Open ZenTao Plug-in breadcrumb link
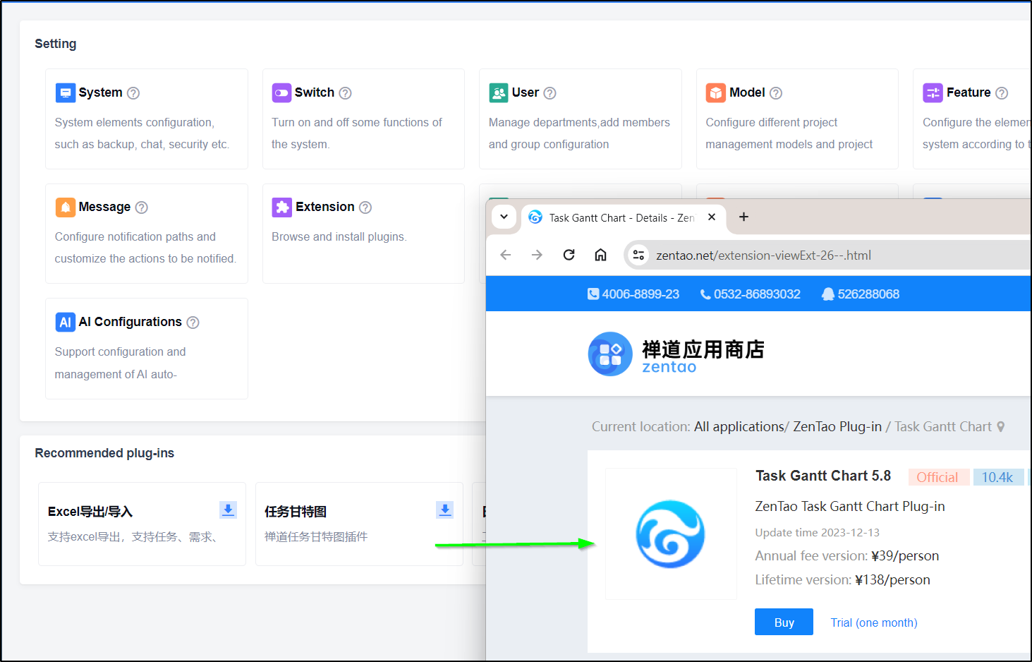1032x662 pixels. point(837,427)
